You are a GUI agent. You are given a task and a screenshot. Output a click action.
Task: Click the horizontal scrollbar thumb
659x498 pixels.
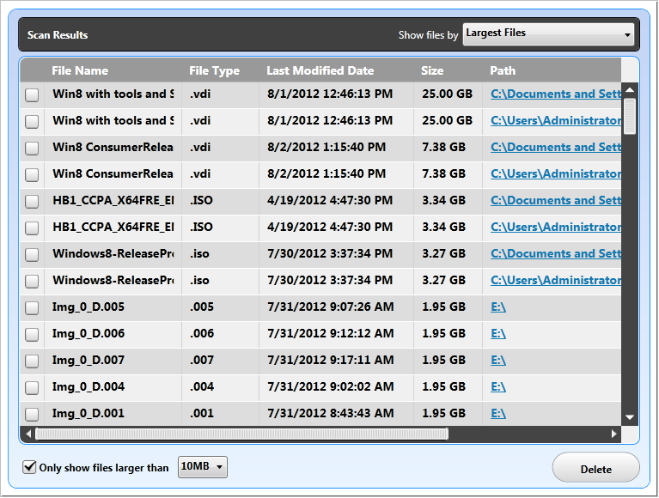(x=241, y=434)
